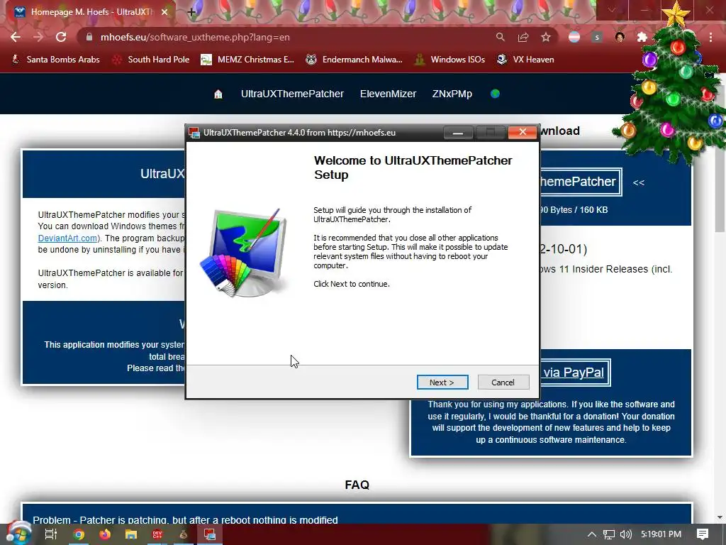Select the Homepage M. Hoefs tab
This screenshot has height=545, width=726.
click(93, 12)
